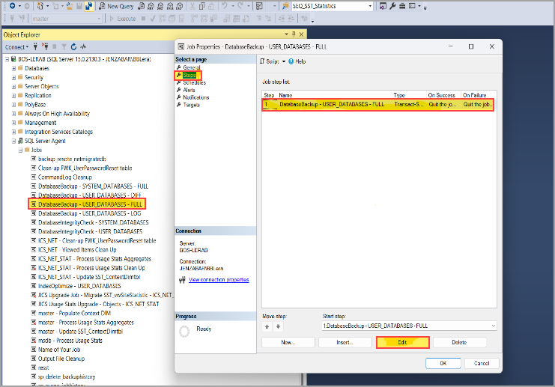Screen dimensions: 555x387
Task: Click the Filter funnel icon in Object Explorer
Action: (64, 46)
